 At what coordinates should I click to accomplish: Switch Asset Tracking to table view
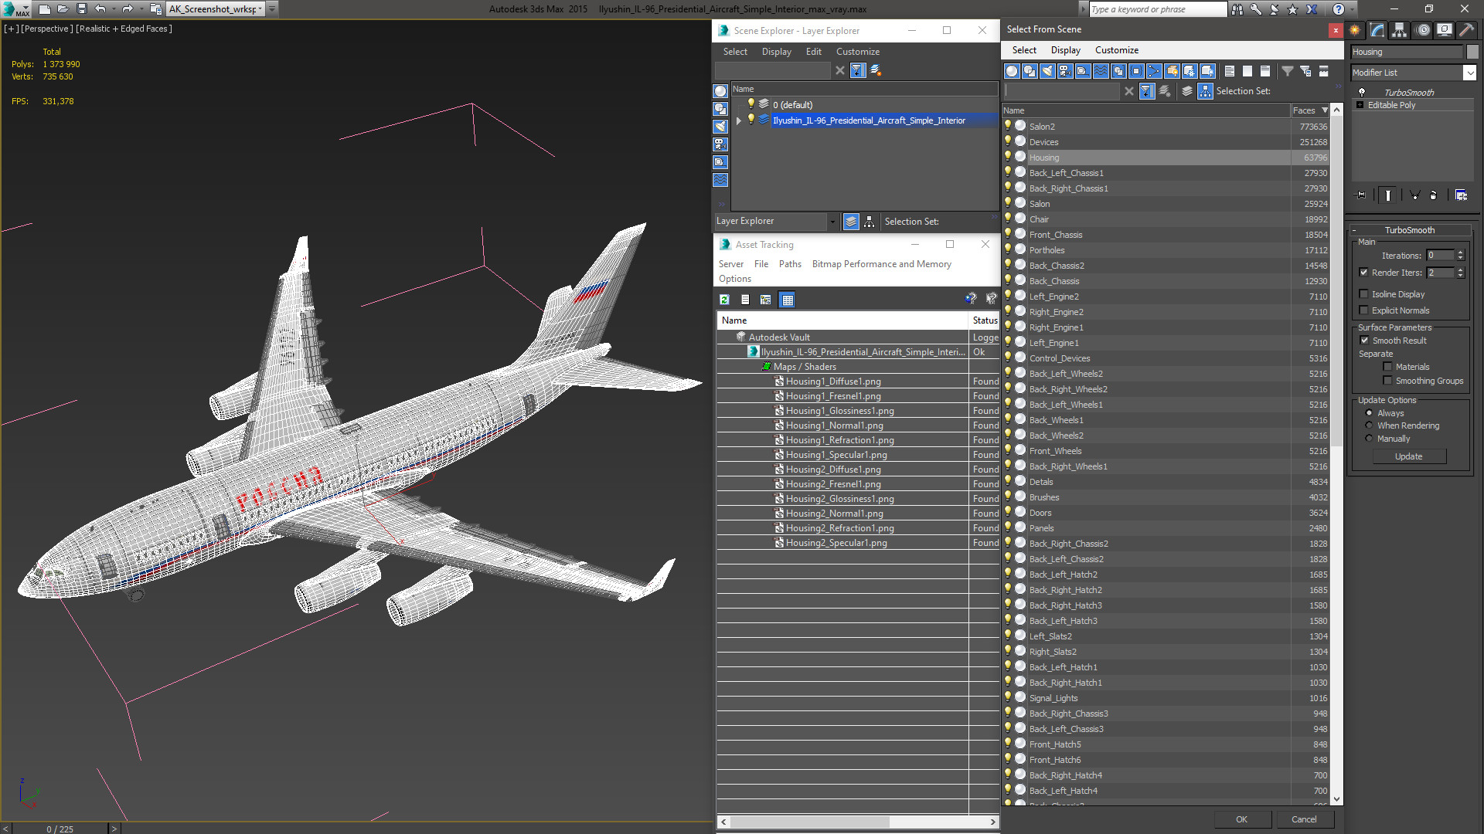pos(787,300)
